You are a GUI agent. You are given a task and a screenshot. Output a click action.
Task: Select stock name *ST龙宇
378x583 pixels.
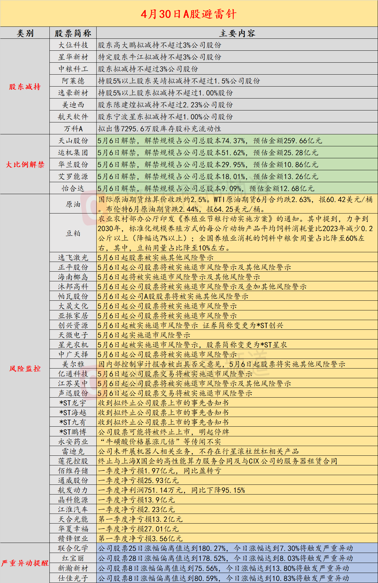click(73, 403)
